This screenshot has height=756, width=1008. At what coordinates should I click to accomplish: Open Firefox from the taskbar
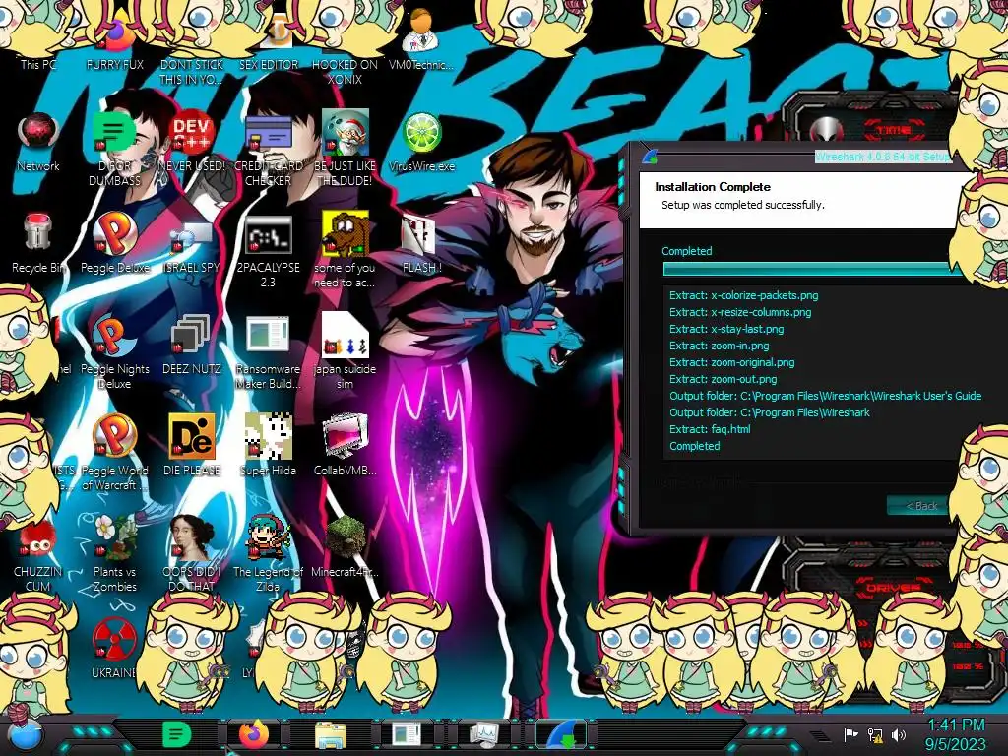pos(254,734)
